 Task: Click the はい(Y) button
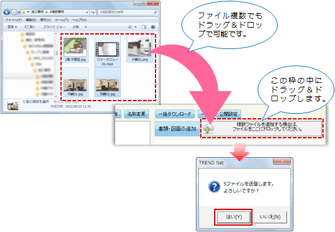234,217
